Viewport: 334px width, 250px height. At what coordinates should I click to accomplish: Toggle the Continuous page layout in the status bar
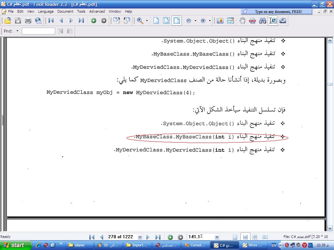click(245, 237)
